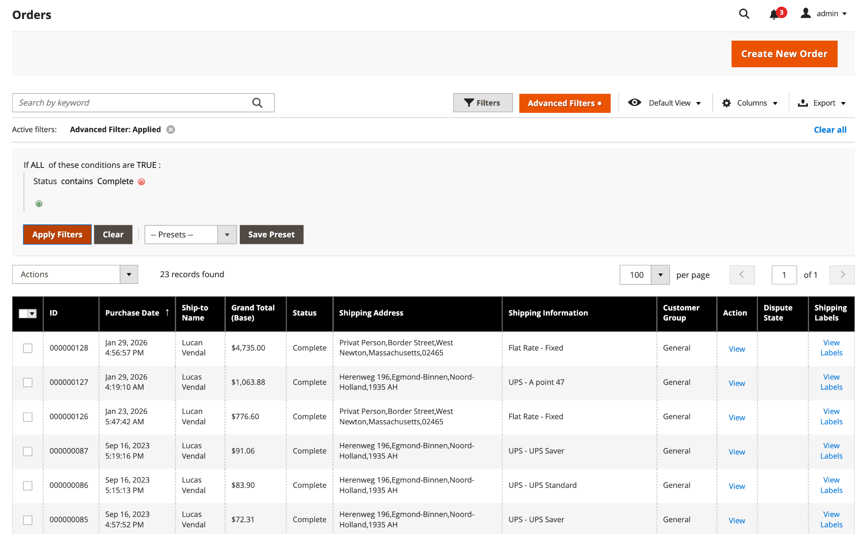Screen dimensions: 867x534
Task: Open the select-all options dropdown arrow
Action: click(33, 313)
